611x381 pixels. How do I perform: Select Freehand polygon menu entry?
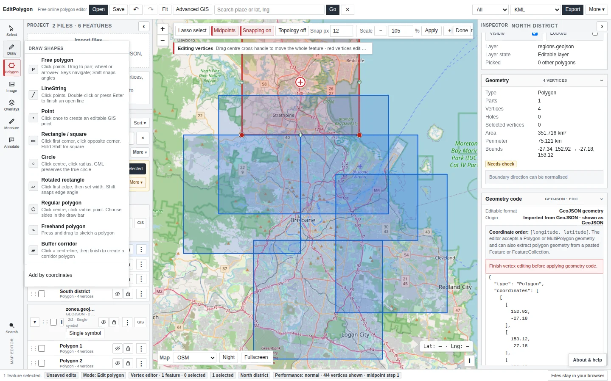pos(77,229)
